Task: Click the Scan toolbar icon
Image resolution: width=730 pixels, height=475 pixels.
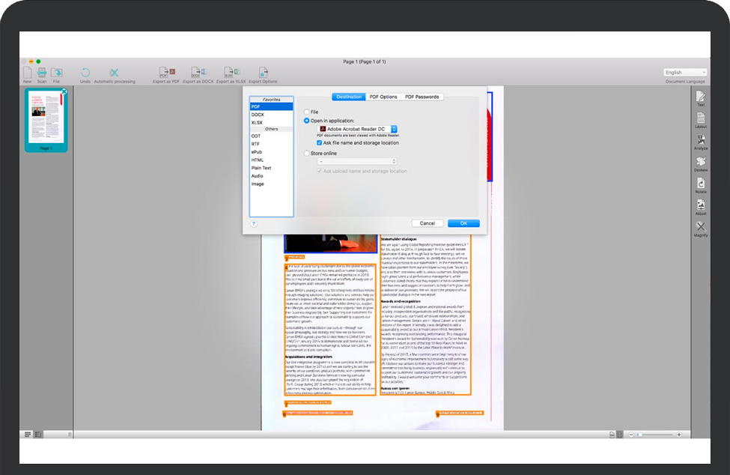Action: pyautogui.click(x=42, y=73)
